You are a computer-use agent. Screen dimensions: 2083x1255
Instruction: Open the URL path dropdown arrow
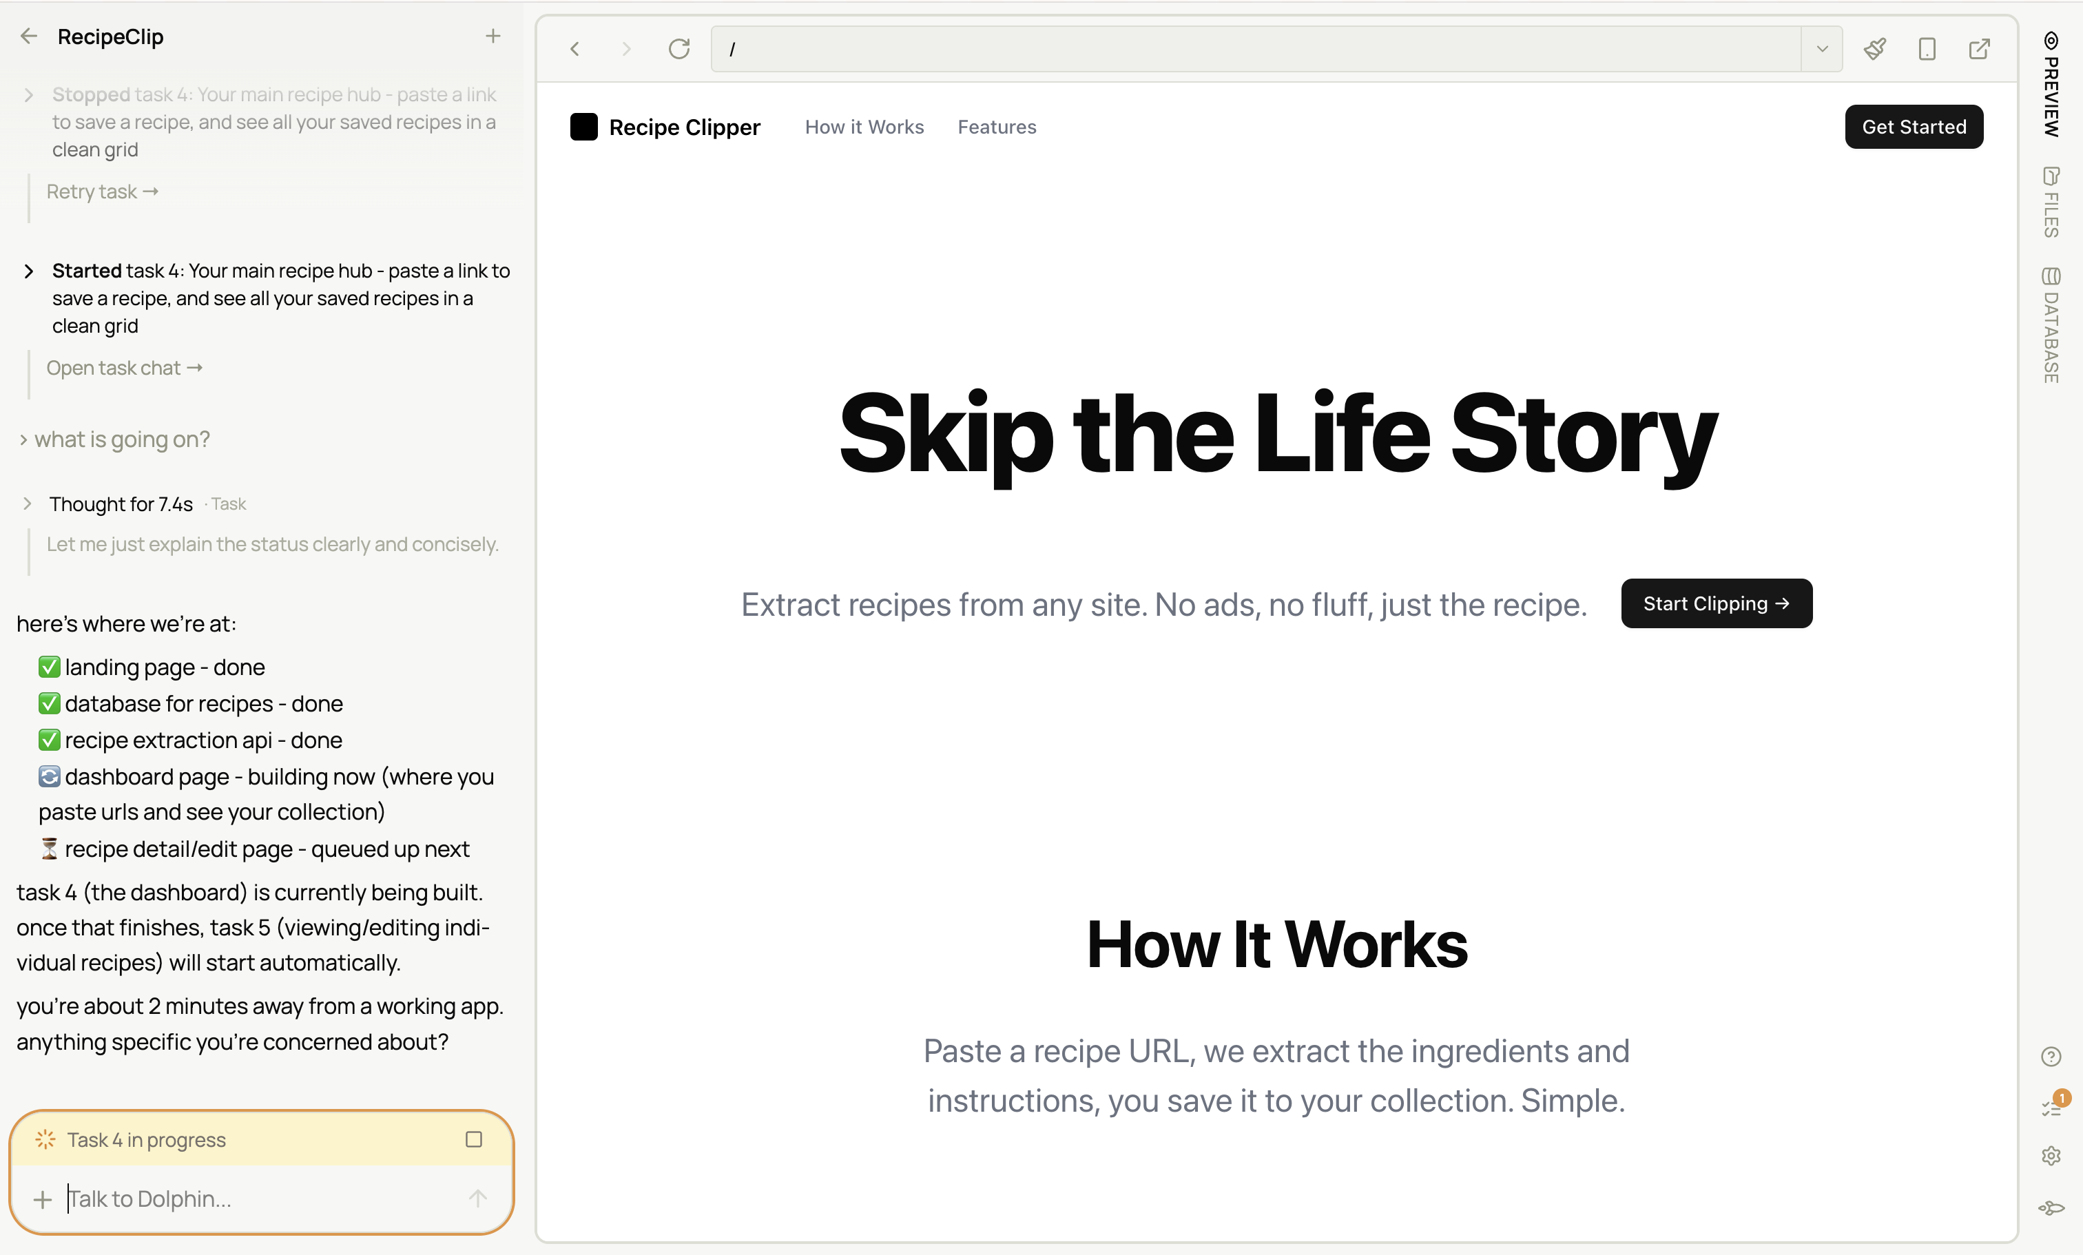coord(1822,49)
